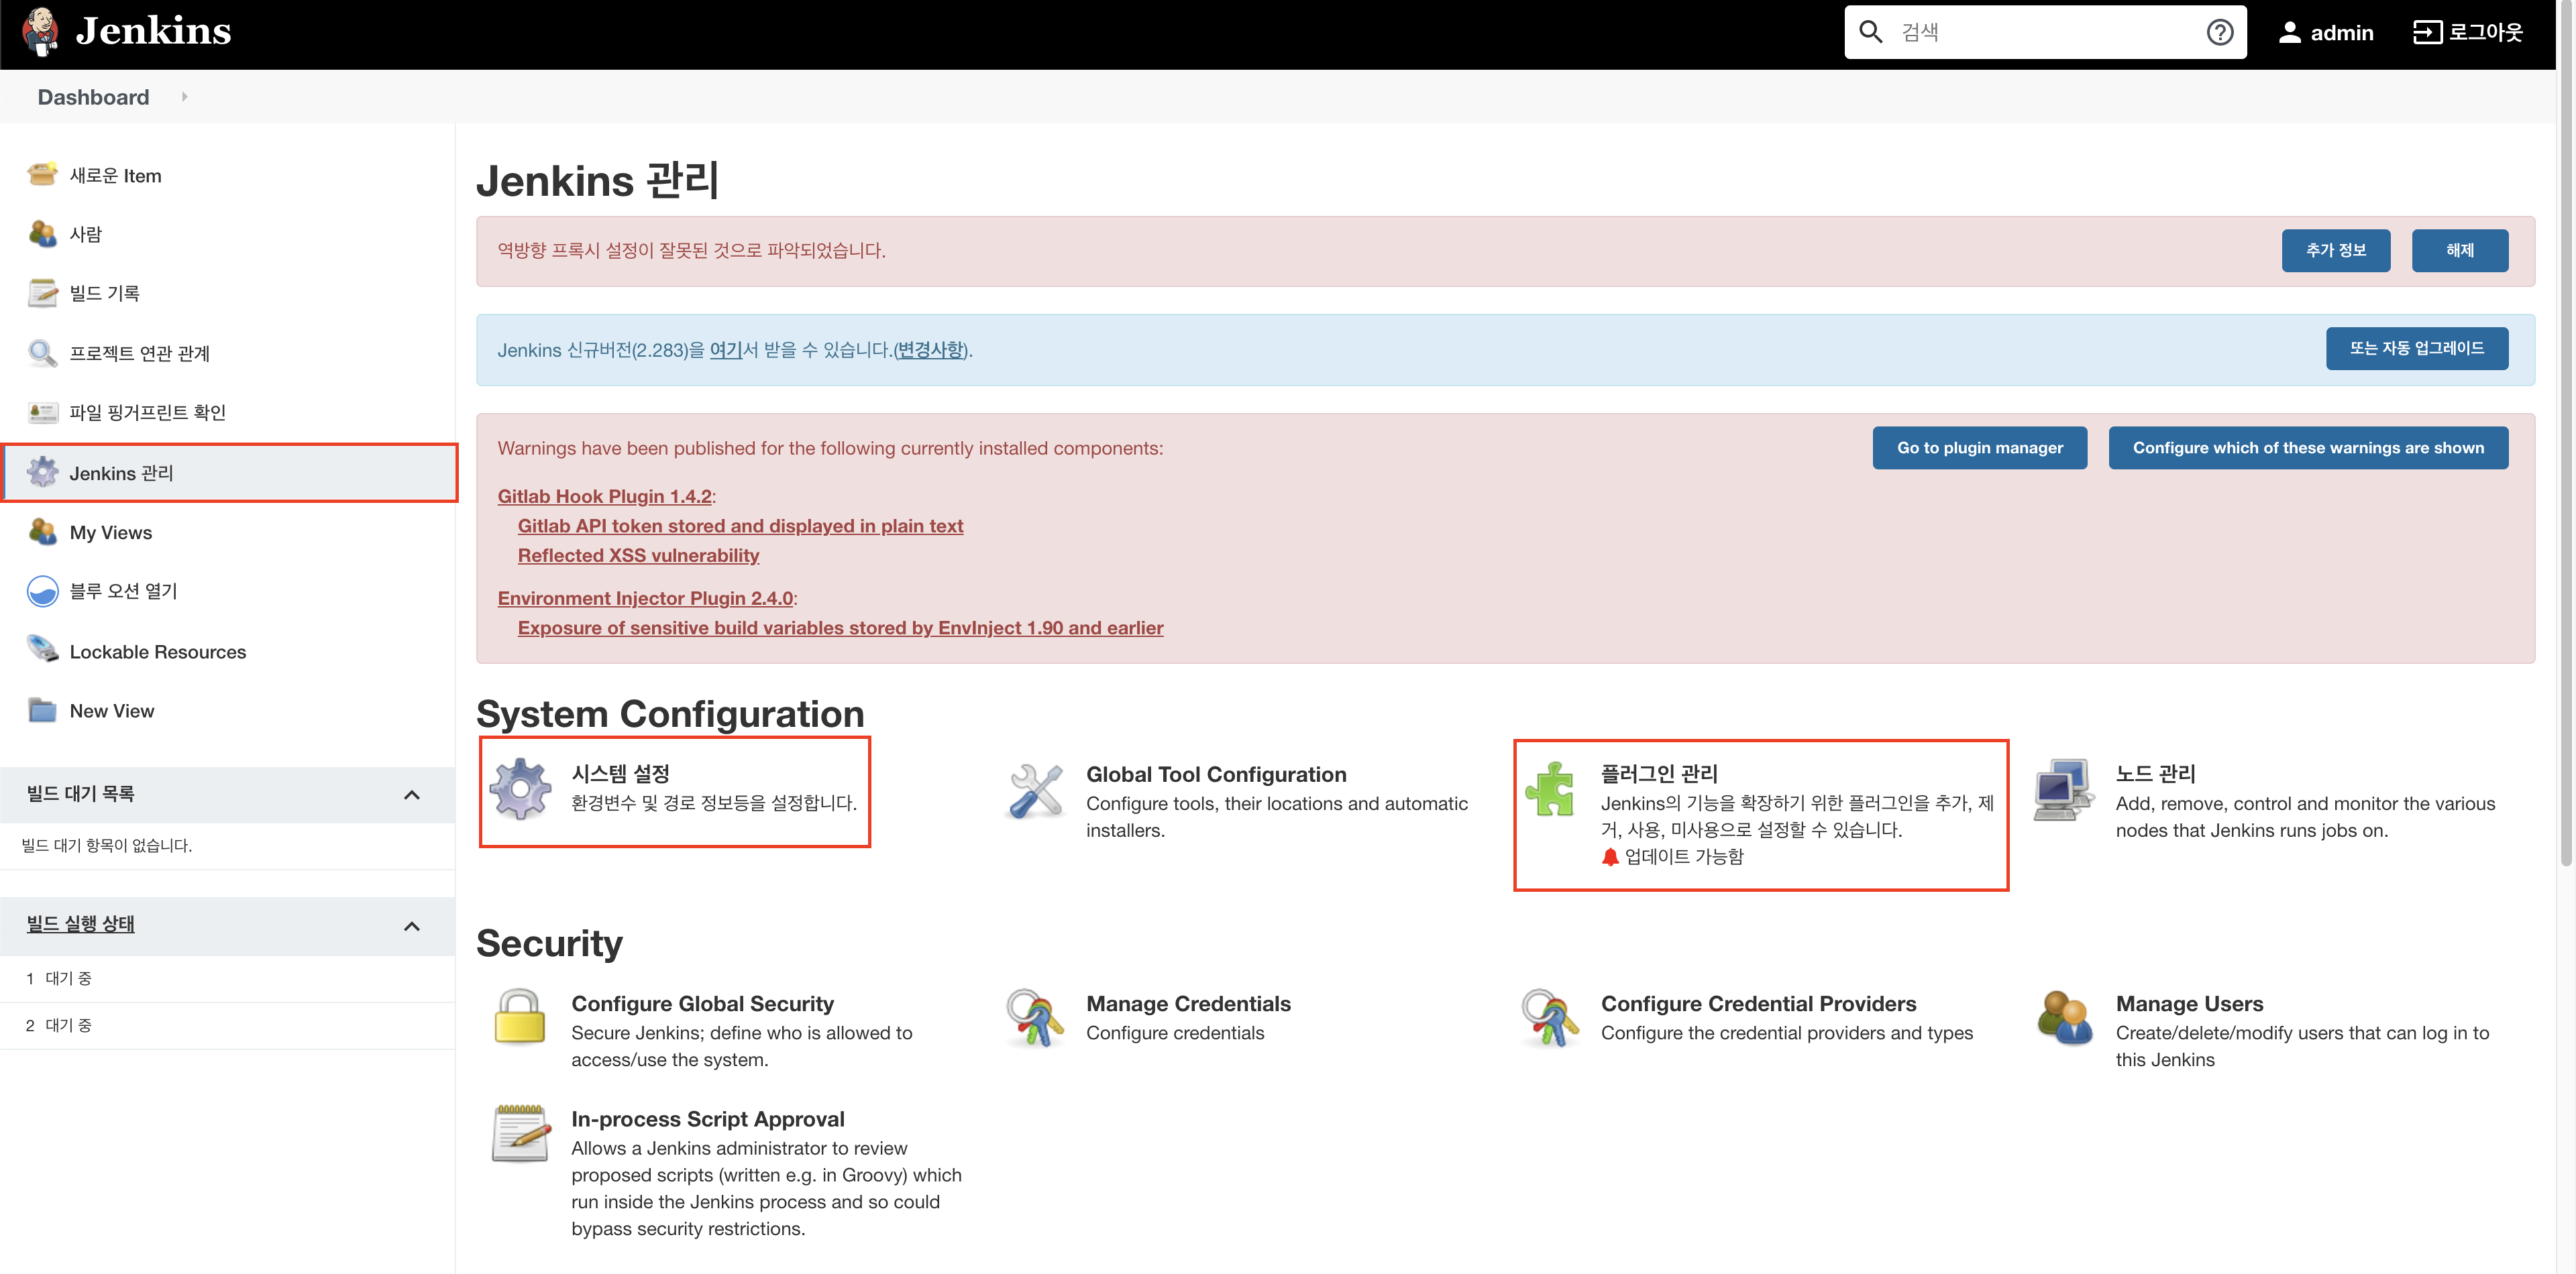Click the New View folder icon
Viewport: 2576px width, 1274px height.
42,711
